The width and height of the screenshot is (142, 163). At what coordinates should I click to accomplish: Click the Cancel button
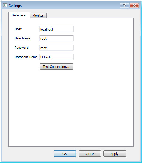[90, 153]
